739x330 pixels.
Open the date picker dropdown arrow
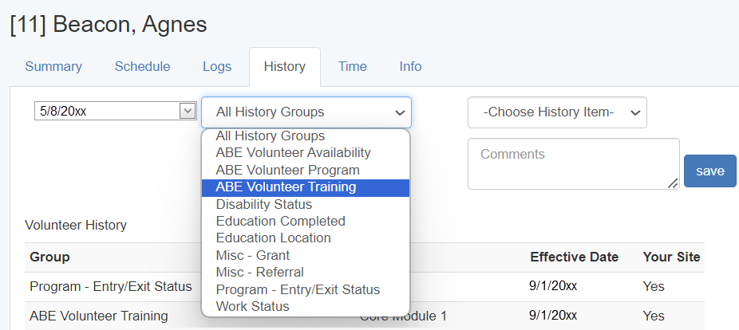[188, 112]
